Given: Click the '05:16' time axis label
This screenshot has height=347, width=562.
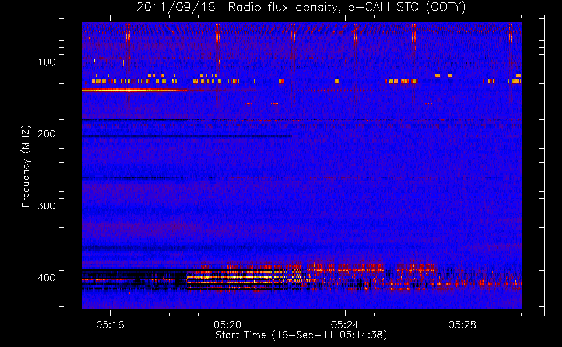Looking at the screenshot, I should tap(110, 325).
